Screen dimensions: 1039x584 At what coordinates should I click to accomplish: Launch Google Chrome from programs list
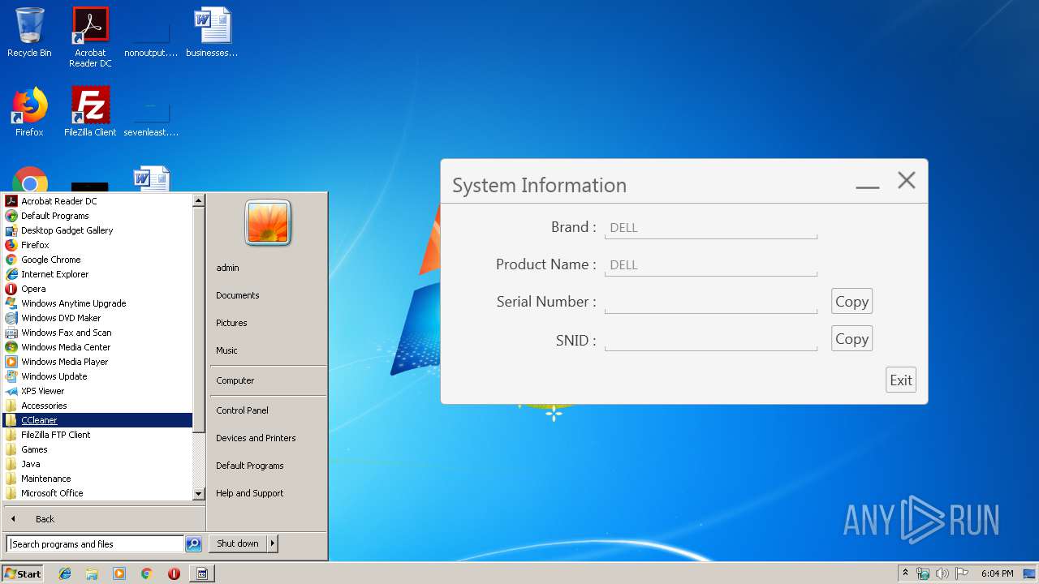[97, 260]
